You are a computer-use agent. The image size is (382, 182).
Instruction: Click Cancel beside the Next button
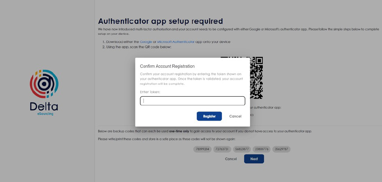tap(231, 159)
